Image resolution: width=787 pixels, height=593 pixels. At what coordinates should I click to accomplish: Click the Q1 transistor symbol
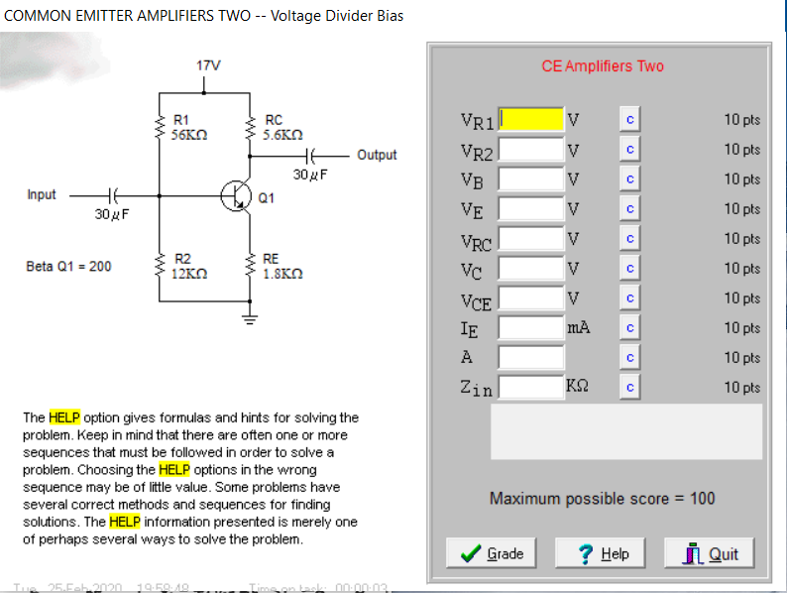pos(236,195)
